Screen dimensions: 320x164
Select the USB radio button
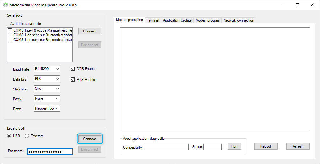pos(10,136)
